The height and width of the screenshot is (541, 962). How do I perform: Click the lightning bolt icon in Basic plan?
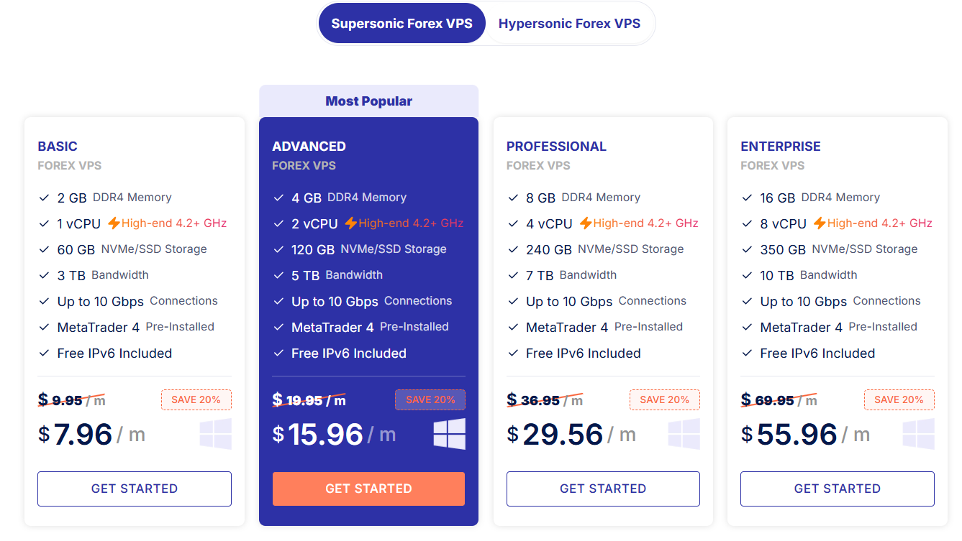114,223
